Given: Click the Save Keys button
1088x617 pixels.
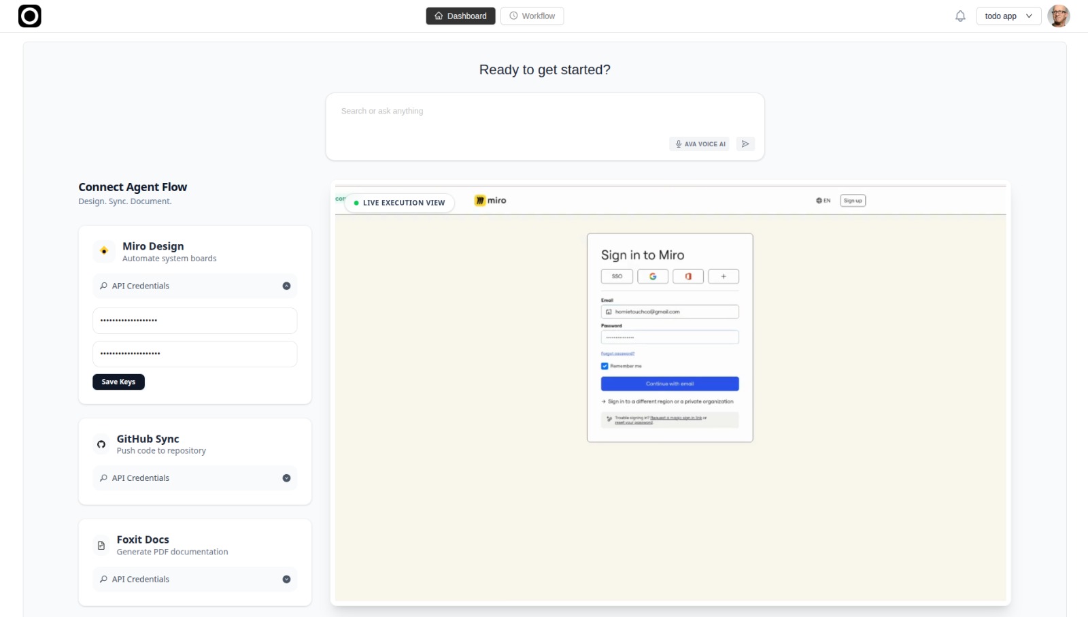Looking at the screenshot, I should tap(118, 382).
